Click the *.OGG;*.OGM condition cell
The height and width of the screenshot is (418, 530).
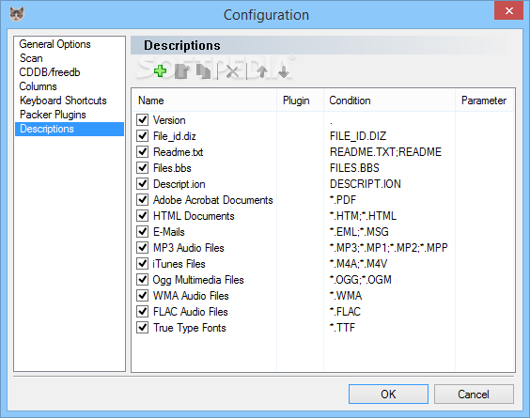pyautogui.click(x=361, y=280)
